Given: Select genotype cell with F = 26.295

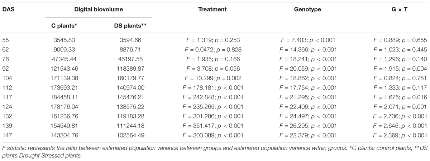Looking at the screenshot, I should [307, 124].
